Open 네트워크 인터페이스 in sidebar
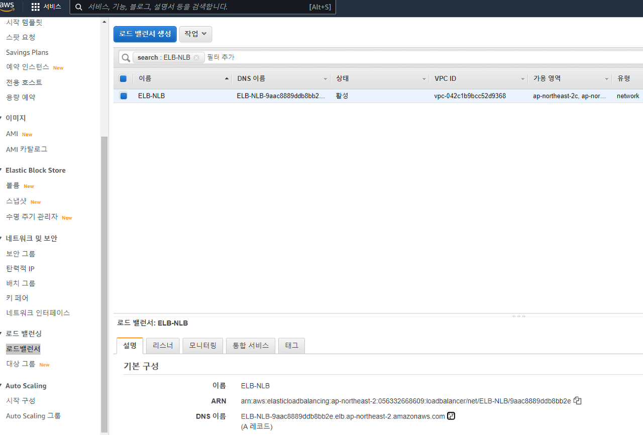The height and width of the screenshot is (435, 643). [38, 313]
